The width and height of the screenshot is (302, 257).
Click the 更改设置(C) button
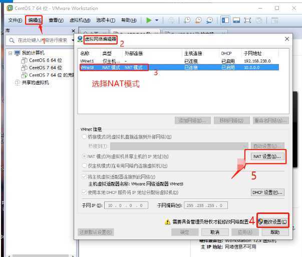click(x=273, y=222)
